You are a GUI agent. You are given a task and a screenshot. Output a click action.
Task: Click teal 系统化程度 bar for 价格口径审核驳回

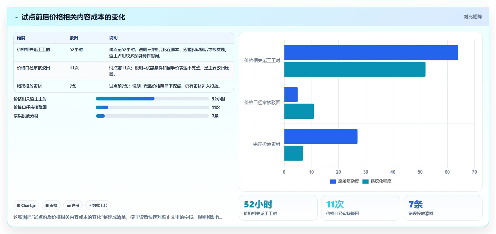point(299,111)
